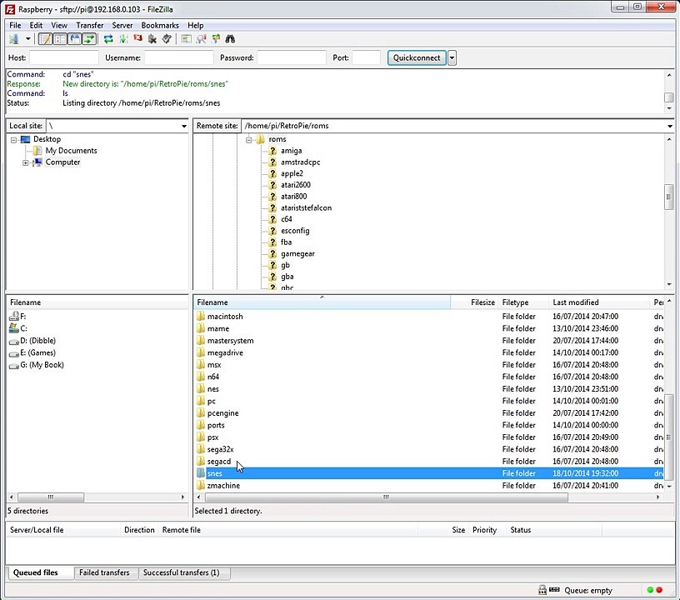Click the message log scrollbar thumb
Screen dimensions: 680x600
point(669,97)
